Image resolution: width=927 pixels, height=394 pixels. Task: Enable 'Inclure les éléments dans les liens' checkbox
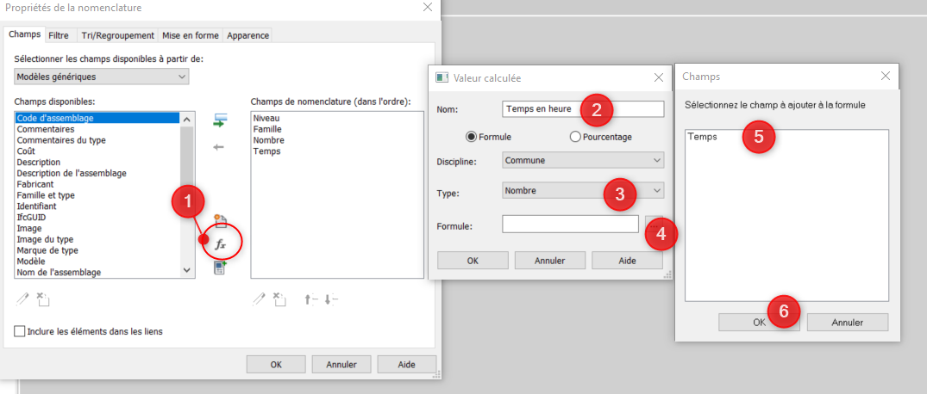pos(20,331)
